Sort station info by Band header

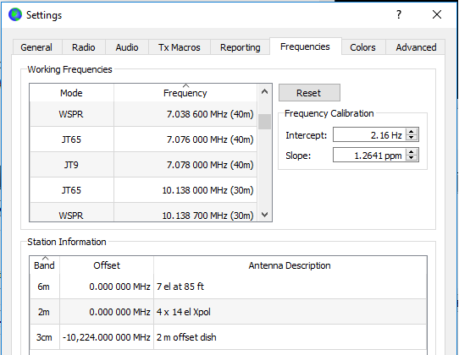[45, 265]
